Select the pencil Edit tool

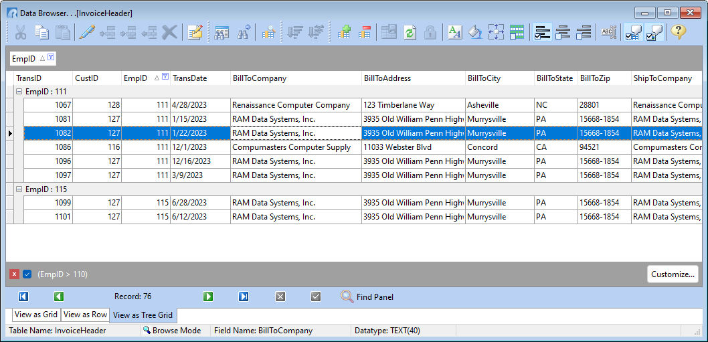tap(86, 33)
